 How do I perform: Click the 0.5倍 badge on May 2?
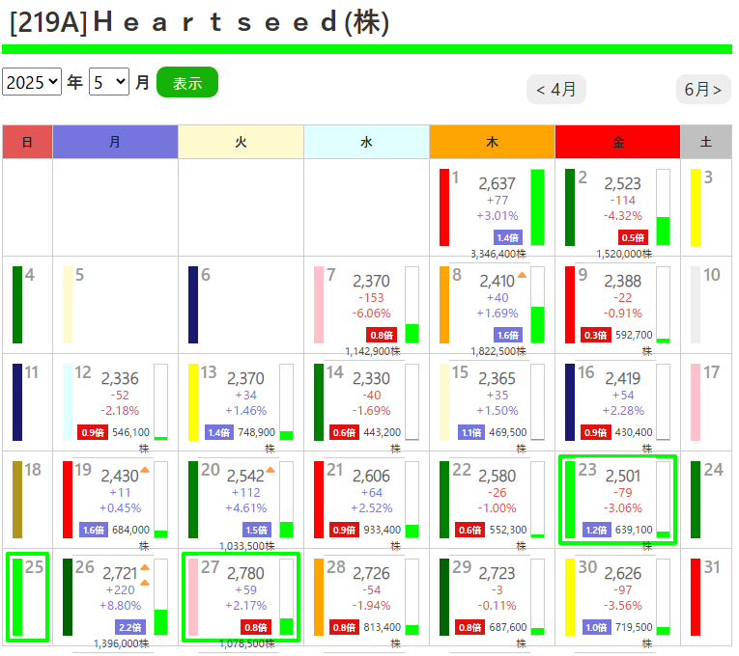click(x=634, y=237)
